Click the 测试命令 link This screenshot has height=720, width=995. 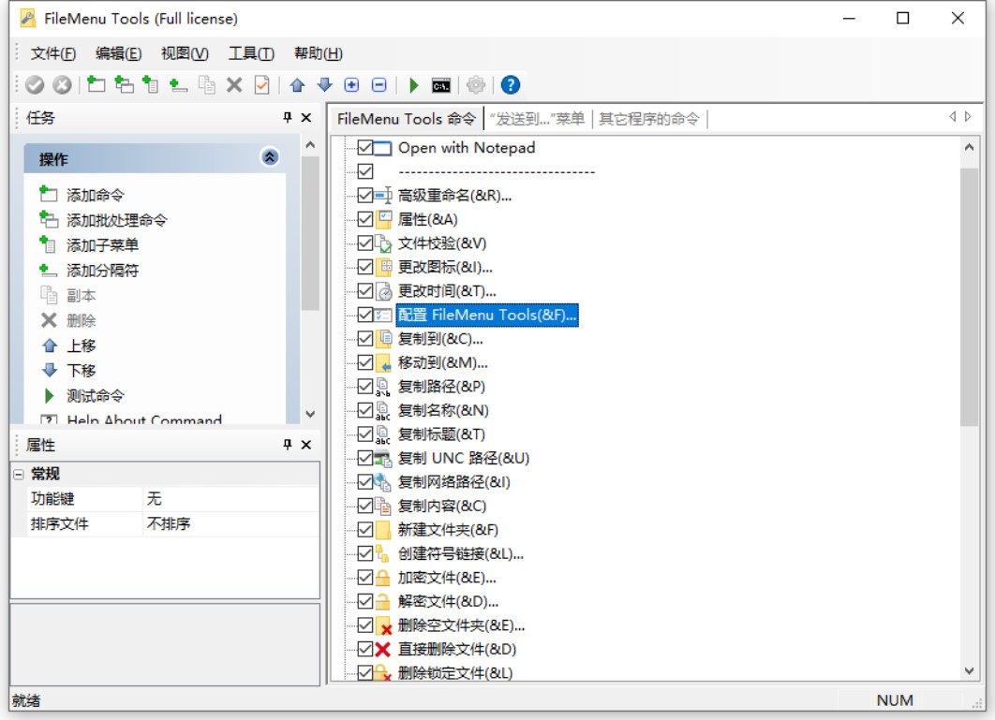point(96,396)
